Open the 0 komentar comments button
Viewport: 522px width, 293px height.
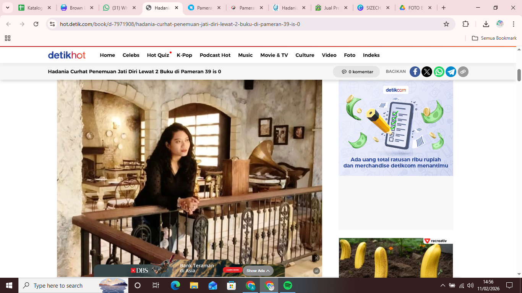coord(356,72)
